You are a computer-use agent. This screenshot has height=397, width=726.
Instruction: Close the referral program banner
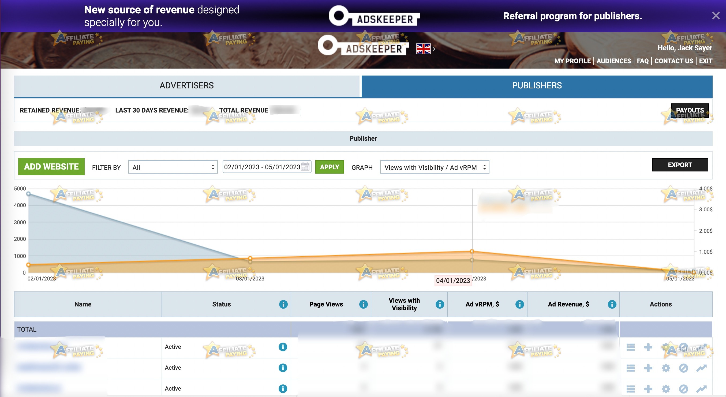(716, 16)
